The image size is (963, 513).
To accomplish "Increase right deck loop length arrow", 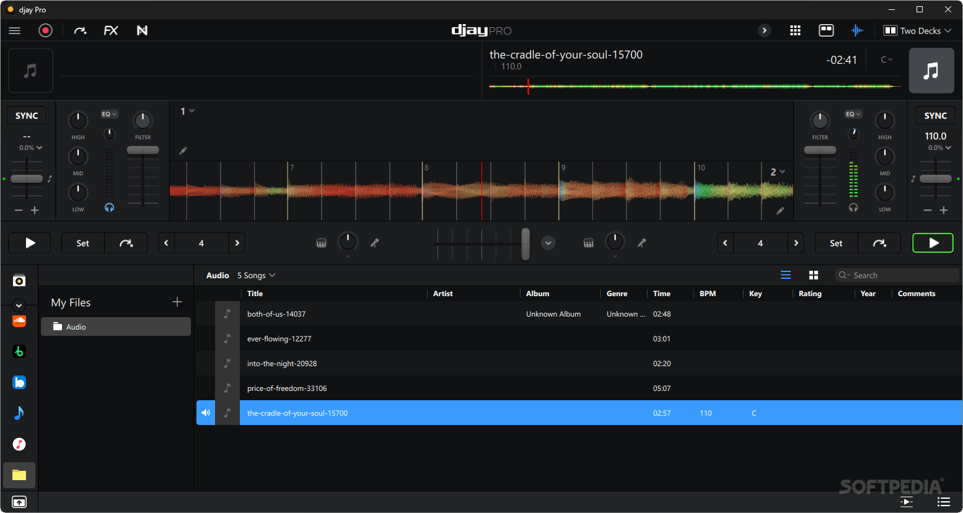I will [x=796, y=243].
